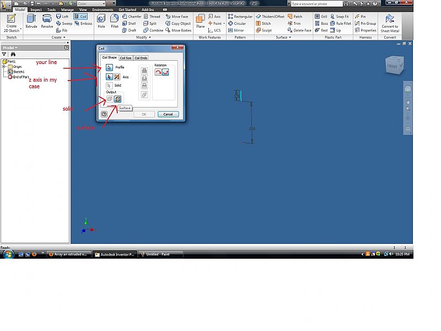Click Create 2D Sketch
The width and height of the screenshot is (441, 331).
click(11, 23)
